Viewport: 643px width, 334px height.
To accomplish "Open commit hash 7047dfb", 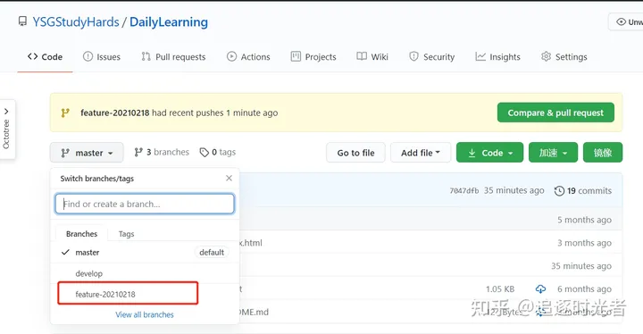I will [463, 191].
